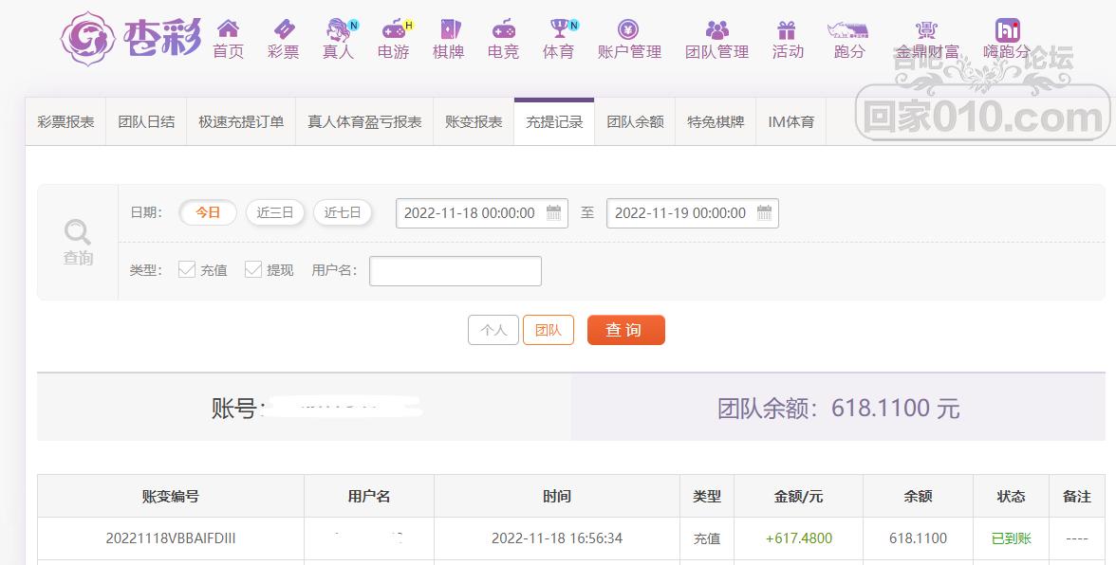The height and width of the screenshot is (565, 1116).
Task: Switch to the 账变报表 tab
Action: pyautogui.click(x=474, y=121)
